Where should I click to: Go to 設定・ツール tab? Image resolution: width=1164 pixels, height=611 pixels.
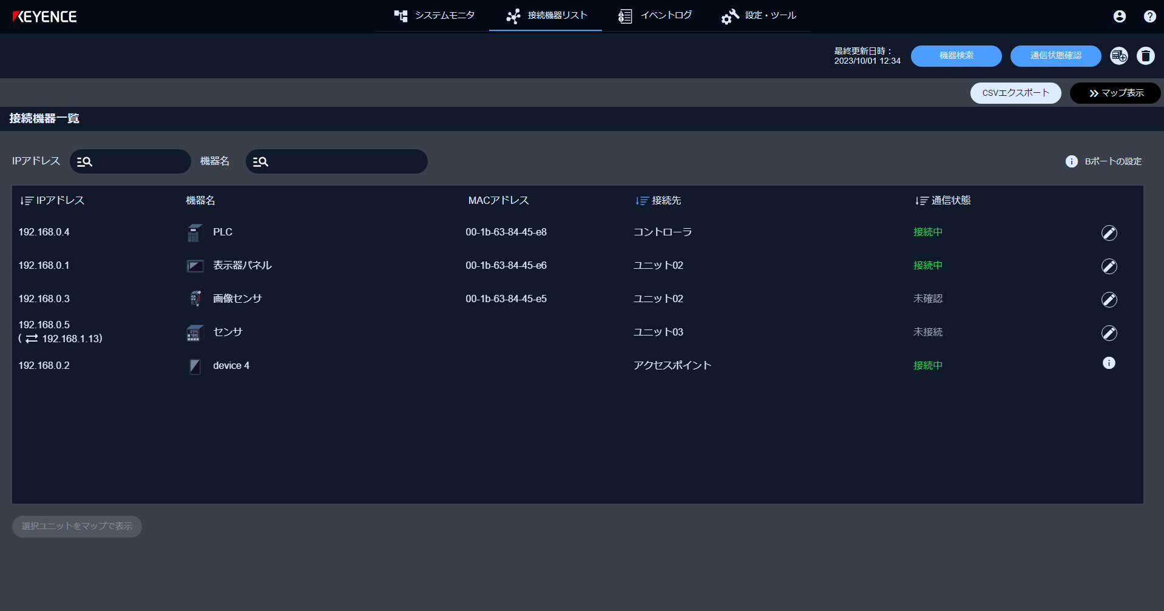click(x=759, y=16)
